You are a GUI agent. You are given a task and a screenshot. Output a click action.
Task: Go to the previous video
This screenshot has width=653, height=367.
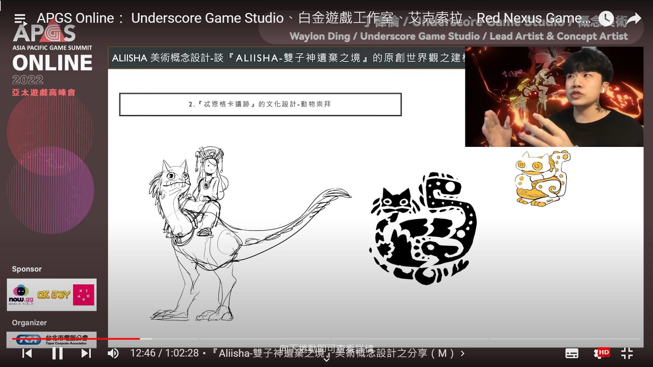click(27, 353)
